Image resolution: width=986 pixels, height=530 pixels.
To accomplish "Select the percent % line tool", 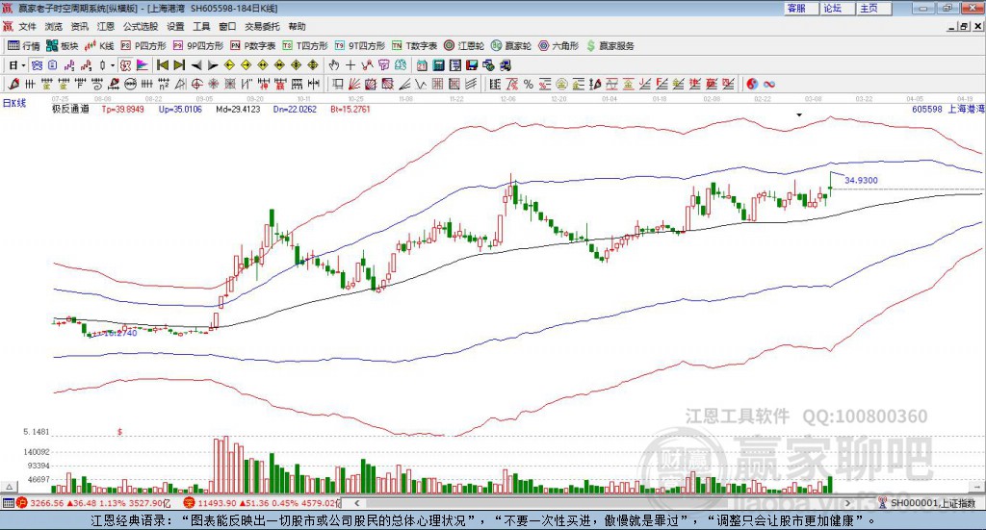I will [529, 84].
